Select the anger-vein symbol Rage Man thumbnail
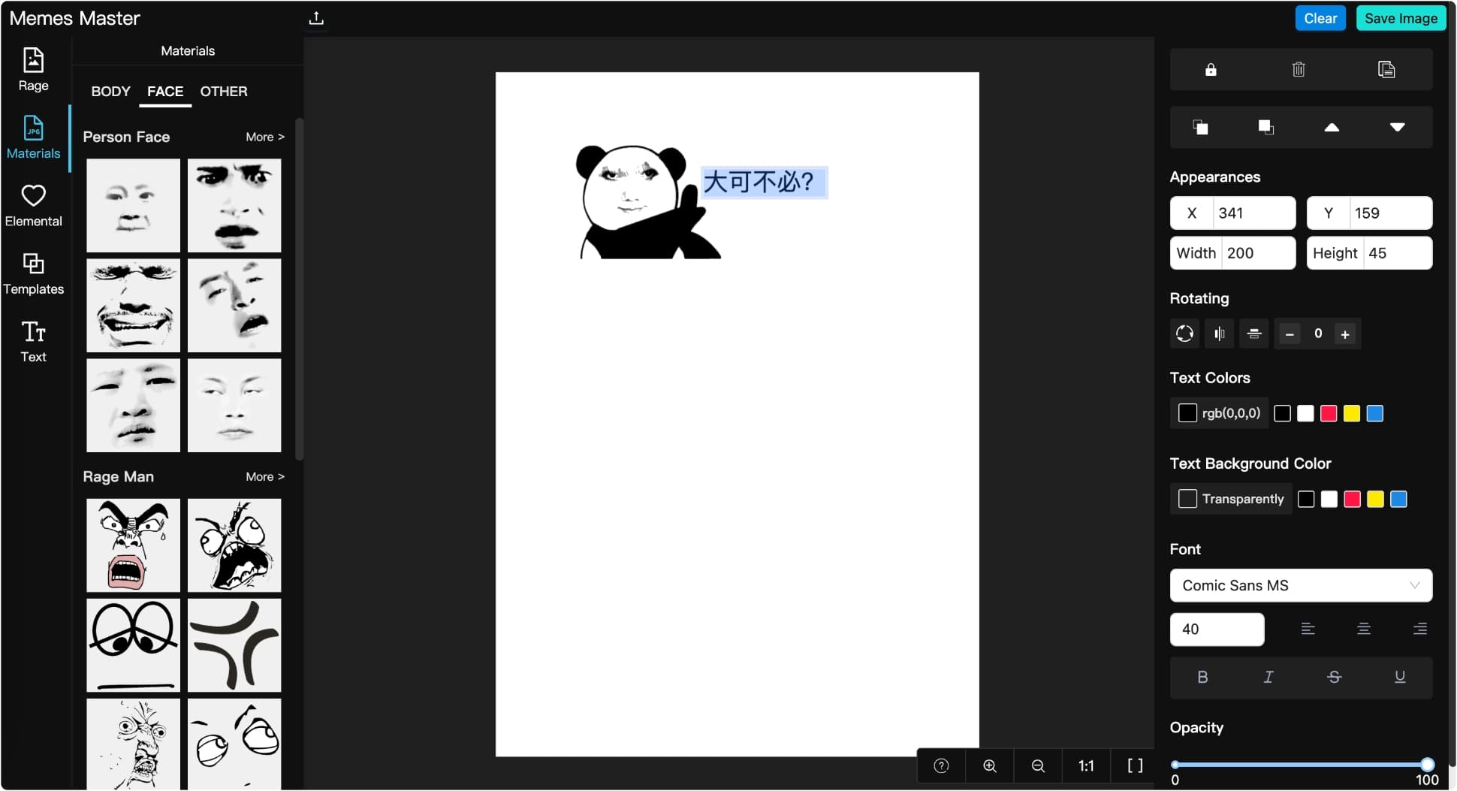Viewport: 1457px width, 791px height. (234, 645)
